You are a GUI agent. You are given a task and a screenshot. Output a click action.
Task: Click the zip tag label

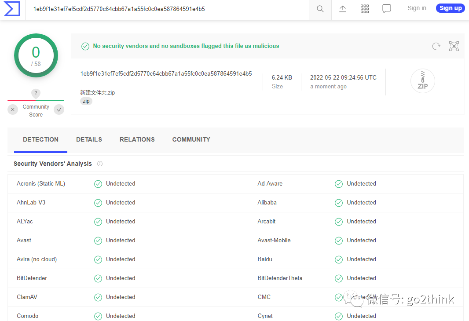pyautogui.click(x=86, y=101)
